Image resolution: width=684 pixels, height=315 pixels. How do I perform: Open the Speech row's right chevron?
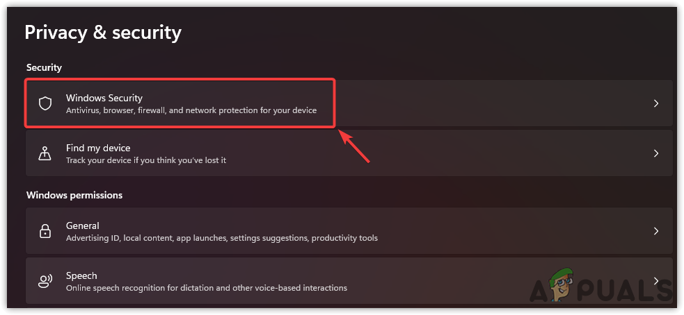tap(655, 281)
